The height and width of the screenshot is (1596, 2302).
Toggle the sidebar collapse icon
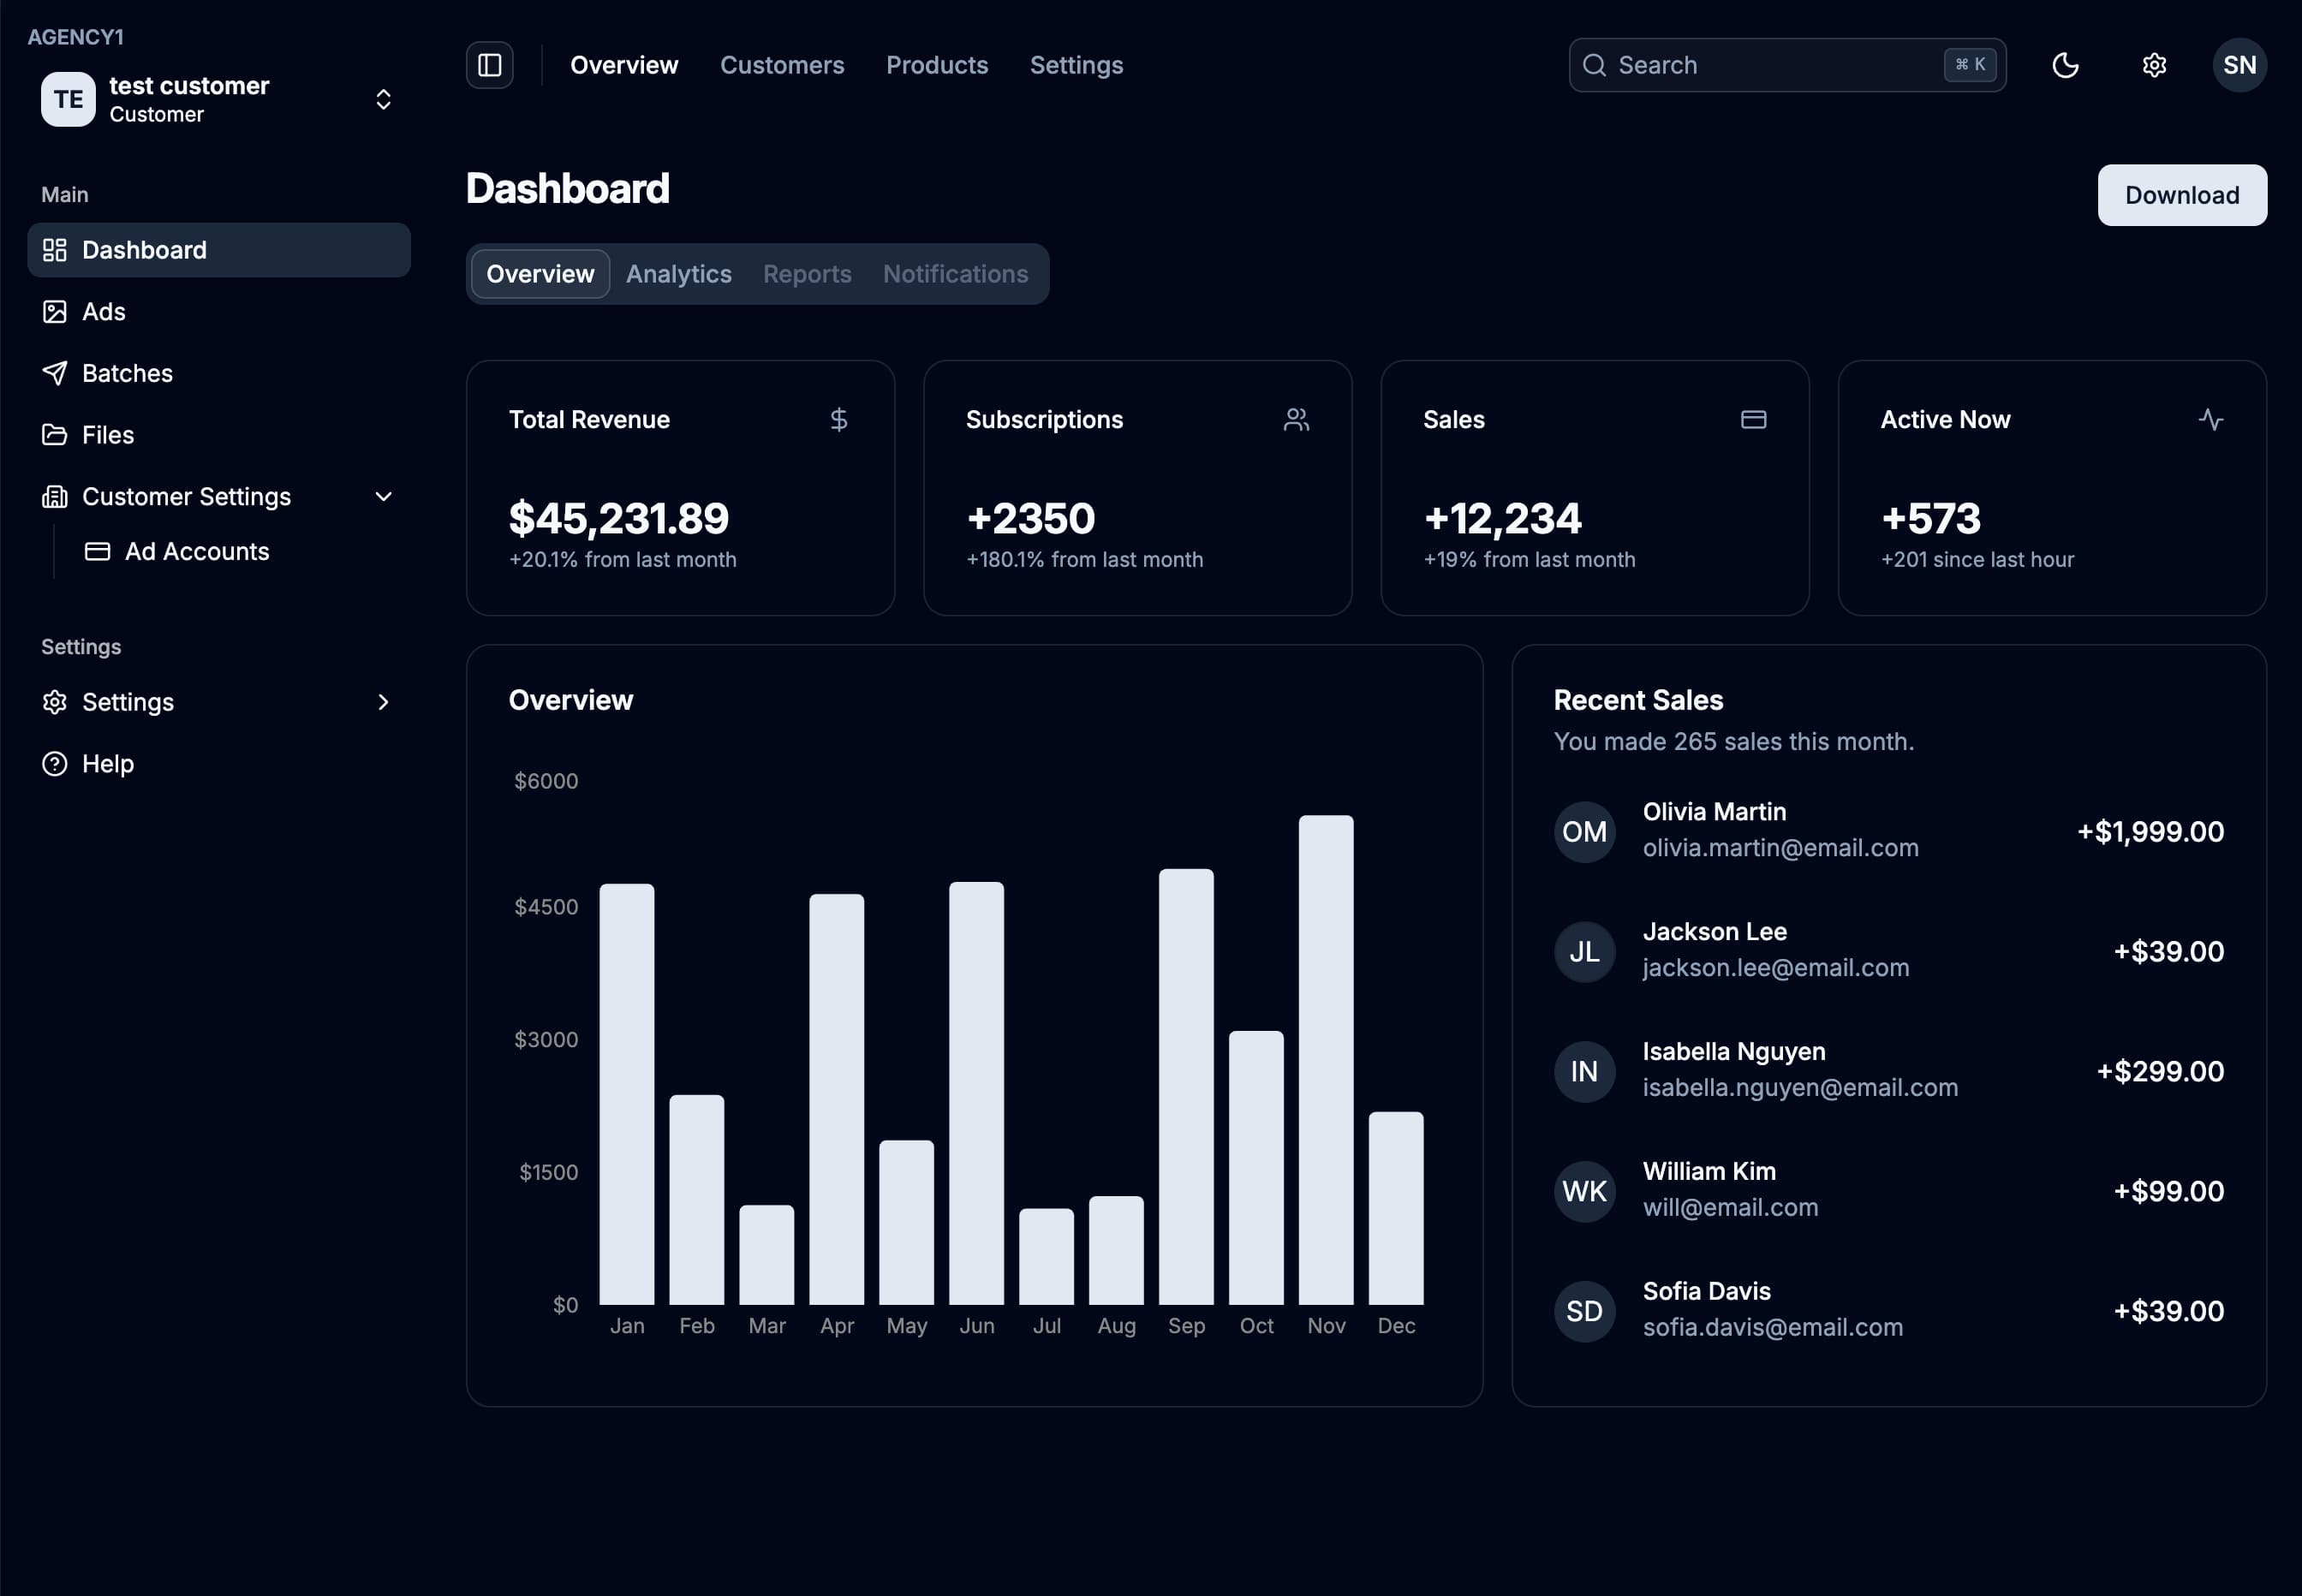coord(489,64)
